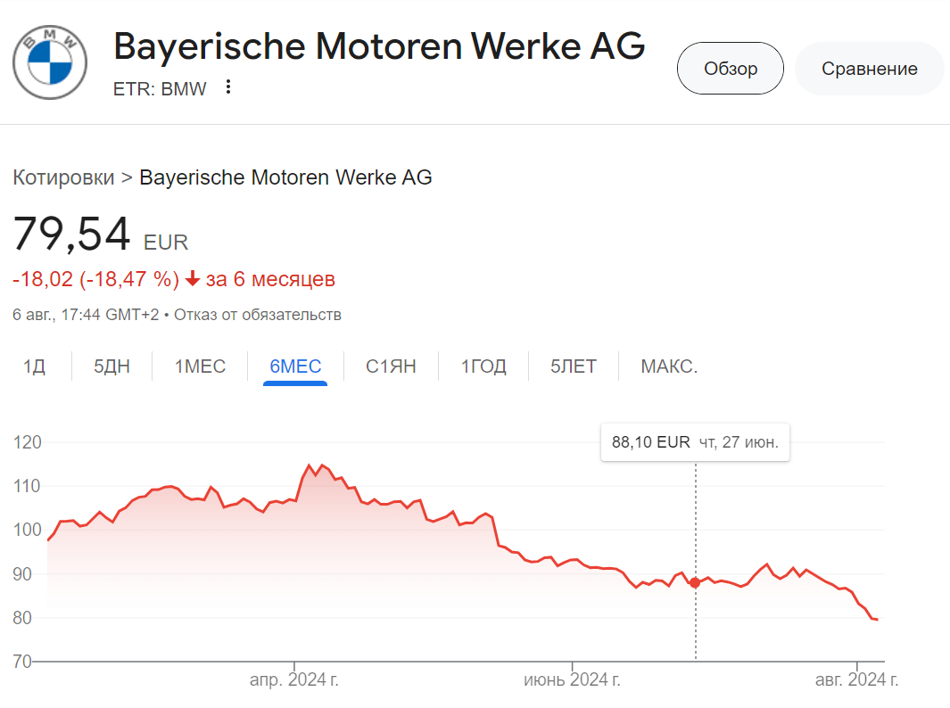Click the BMW logo icon
The height and width of the screenshot is (708, 950).
tap(49, 61)
